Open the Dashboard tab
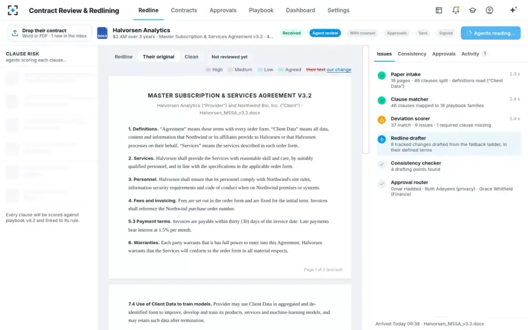Image resolution: width=528 pixels, height=330 pixels. coord(301,10)
